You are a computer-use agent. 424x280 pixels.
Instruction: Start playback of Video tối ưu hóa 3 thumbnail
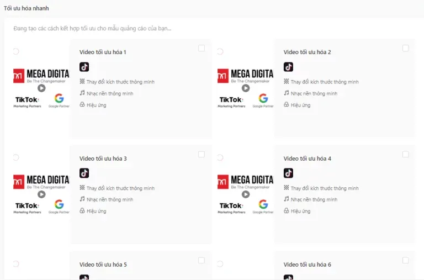click(x=41, y=194)
